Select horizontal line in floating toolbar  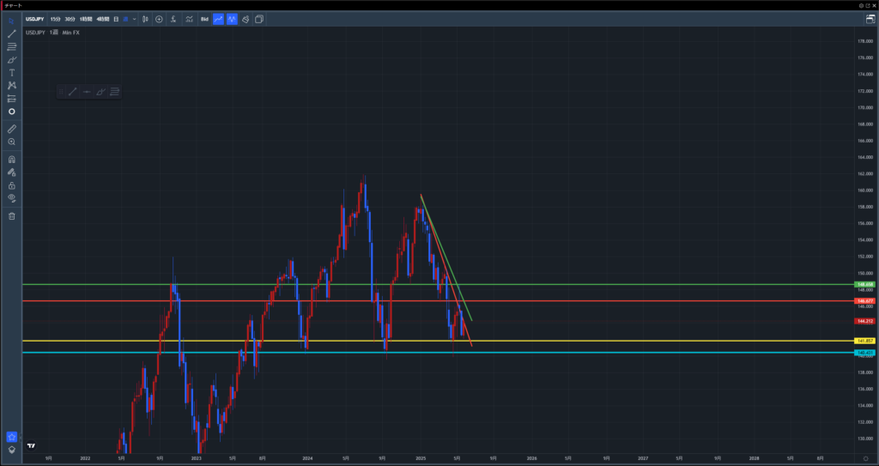pos(87,92)
